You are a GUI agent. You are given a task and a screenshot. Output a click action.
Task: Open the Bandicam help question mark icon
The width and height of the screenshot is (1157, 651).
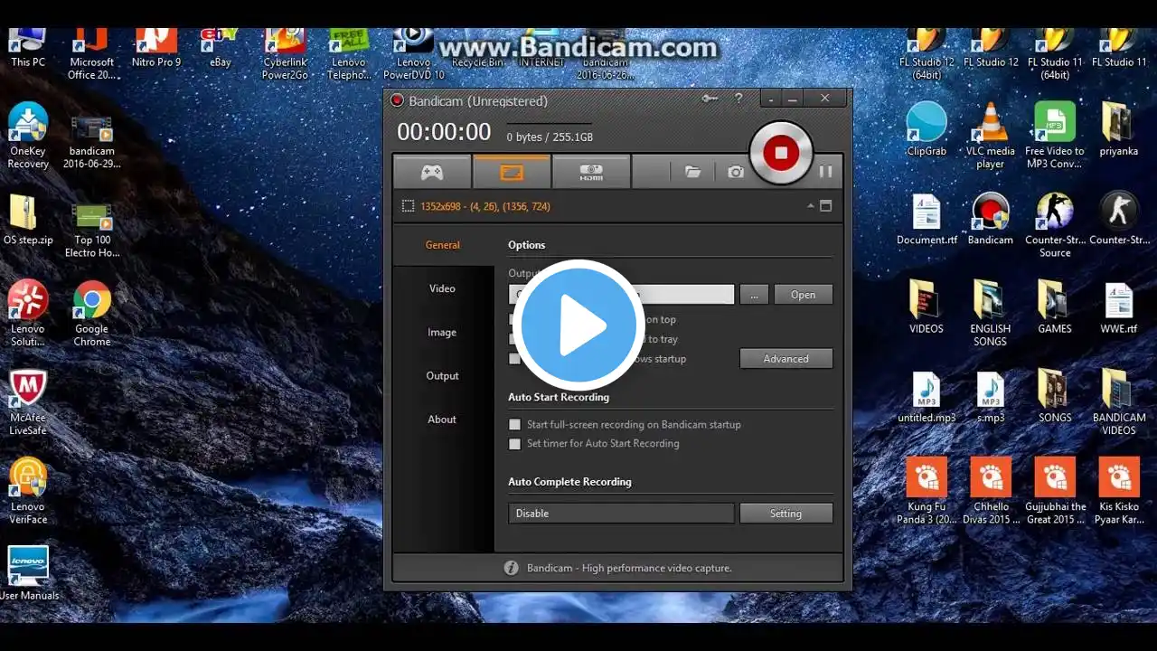pos(738,99)
